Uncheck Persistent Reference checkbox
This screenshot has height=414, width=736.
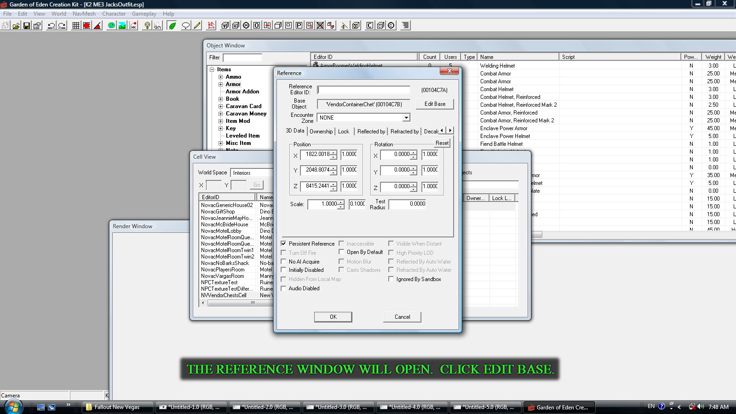(x=284, y=244)
